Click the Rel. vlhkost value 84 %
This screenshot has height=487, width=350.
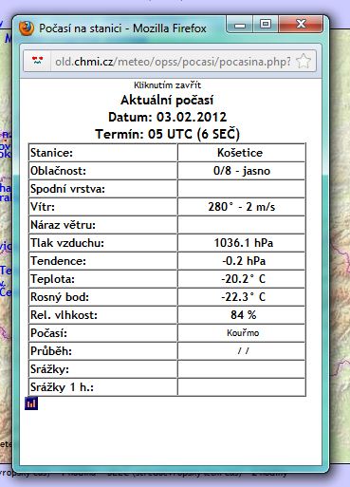point(242,315)
